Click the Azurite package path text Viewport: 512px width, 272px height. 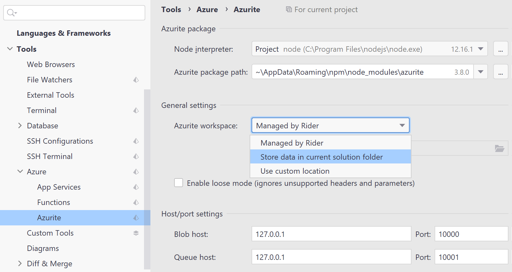coord(340,72)
